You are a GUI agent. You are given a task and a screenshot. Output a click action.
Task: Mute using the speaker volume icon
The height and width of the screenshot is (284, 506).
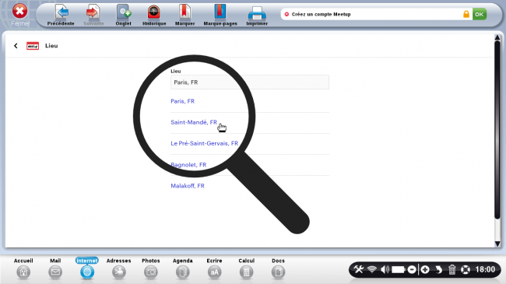(385, 269)
